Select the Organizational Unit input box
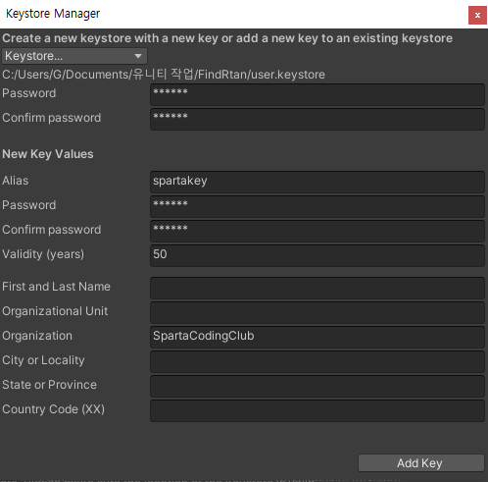The image size is (488, 482). [317, 312]
